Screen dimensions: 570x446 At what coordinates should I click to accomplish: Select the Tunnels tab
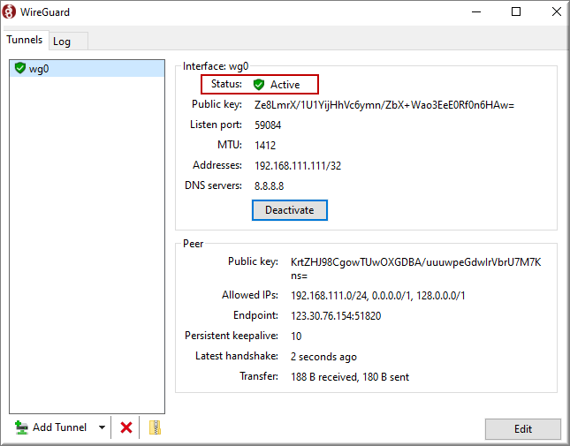point(25,40)
